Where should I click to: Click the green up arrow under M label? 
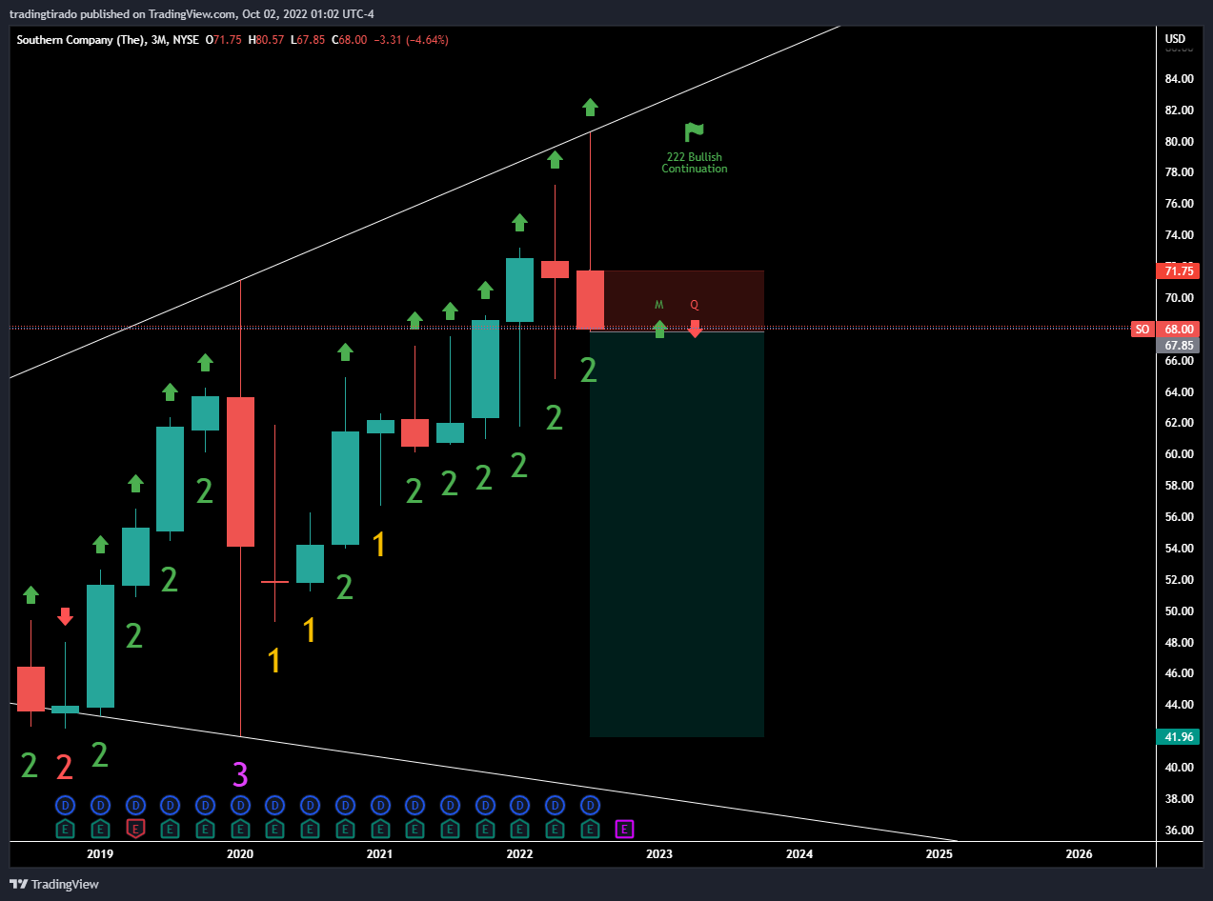659,330
